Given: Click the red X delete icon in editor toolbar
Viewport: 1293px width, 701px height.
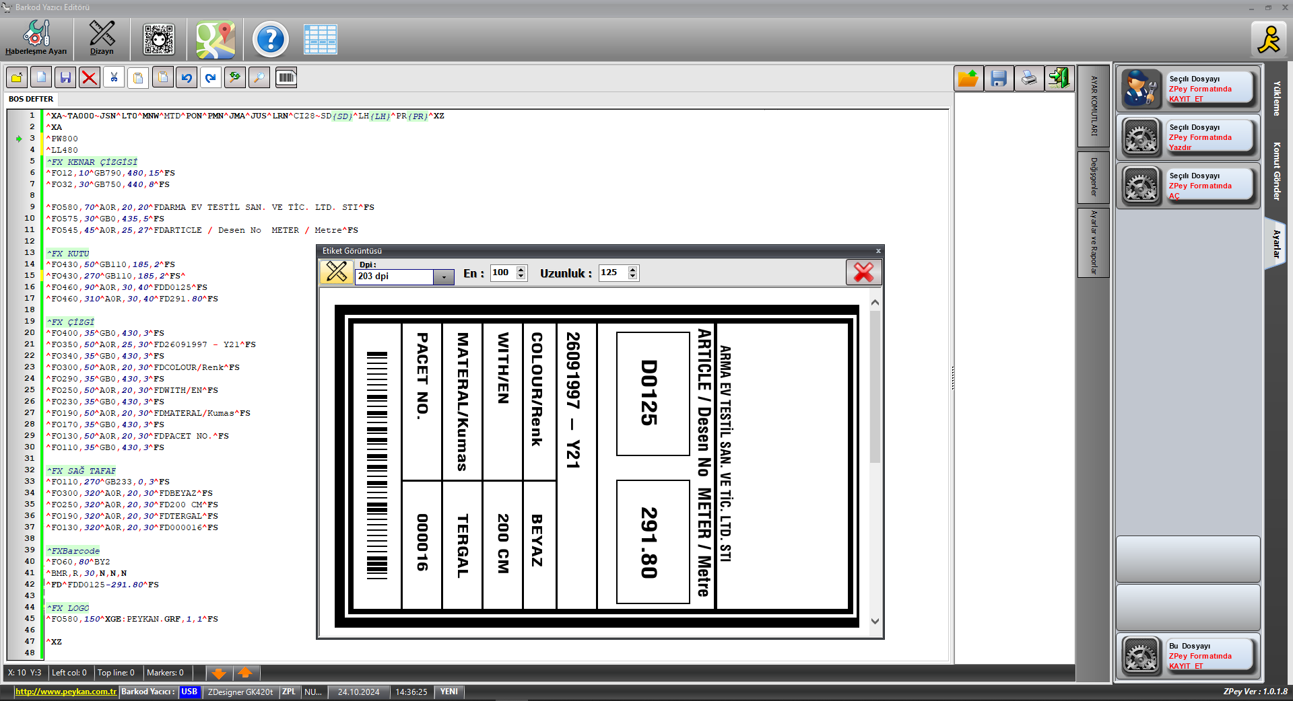Looking at the screenshot, I should coord(89,78).
